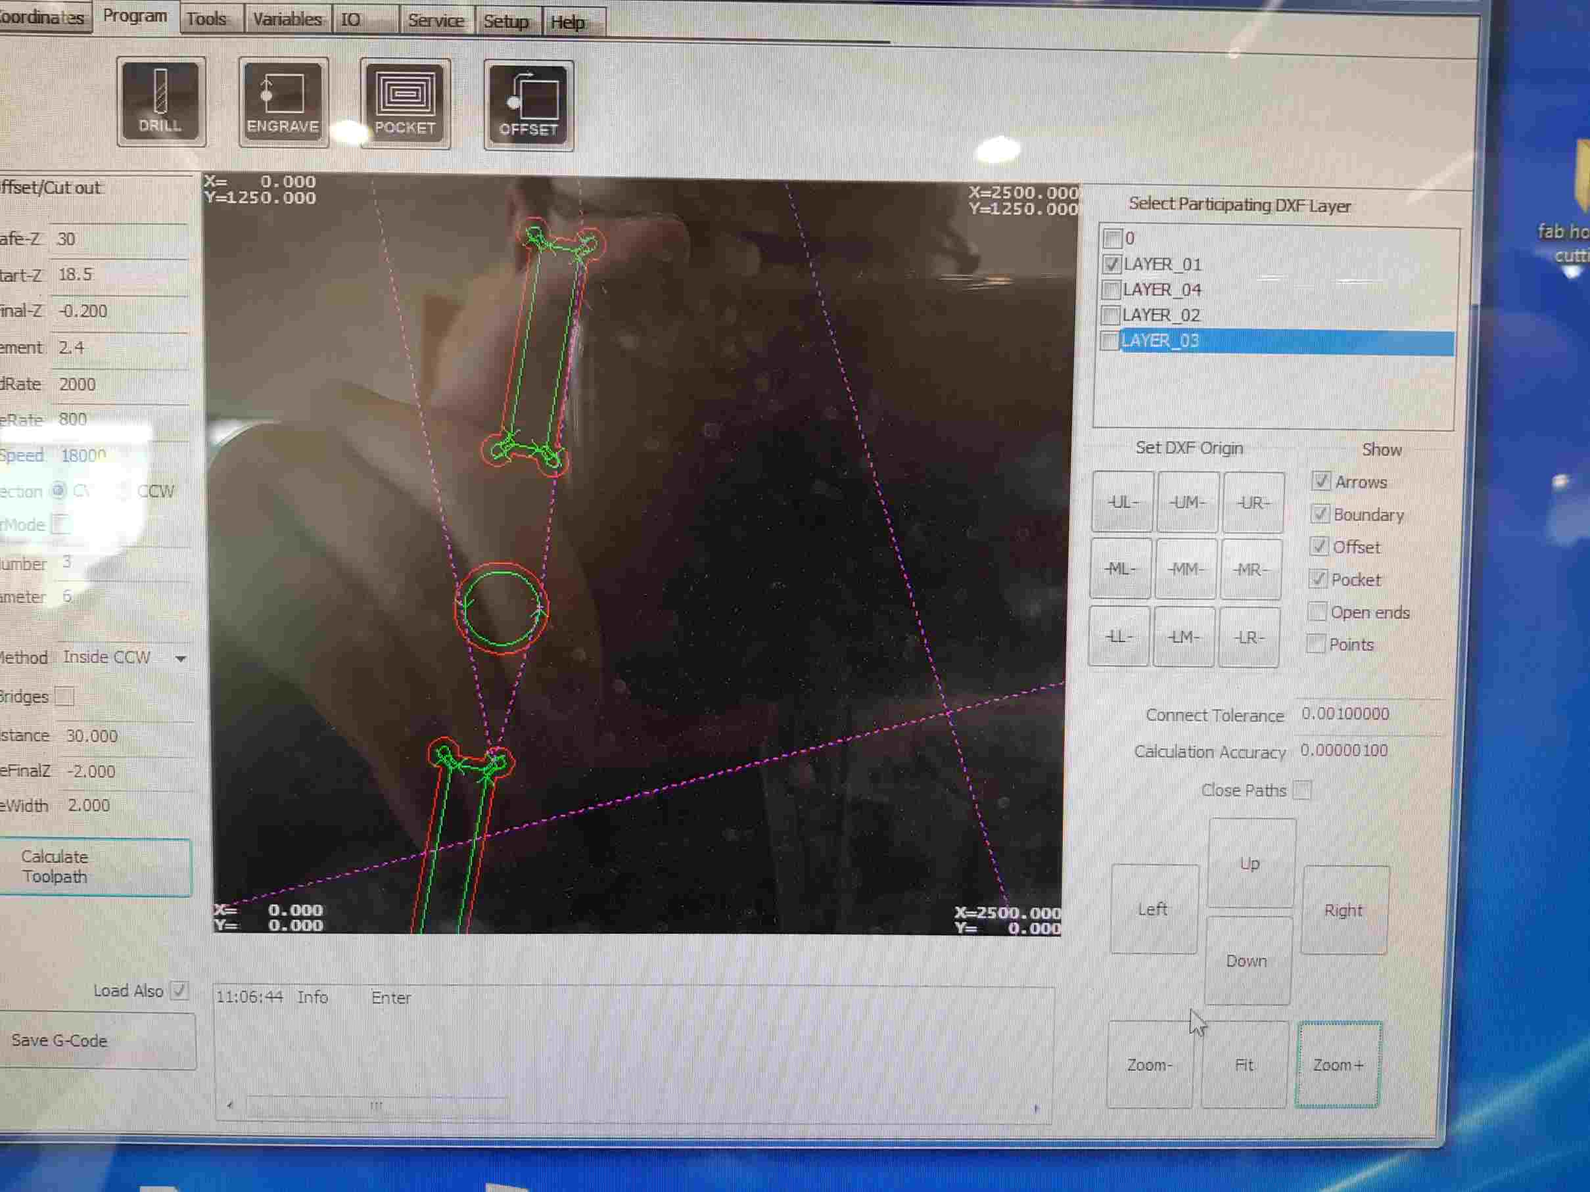Select the OFFSET operation icon

point(529,106)
